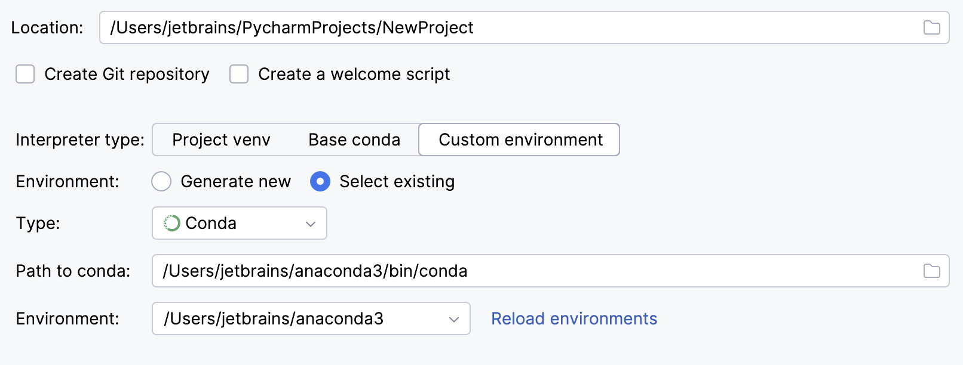Select the Generate new environment option

(161, 181)
